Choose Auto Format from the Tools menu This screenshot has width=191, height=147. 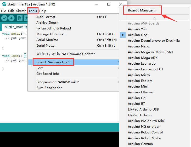pyautogui.click(x=74, y=17)
